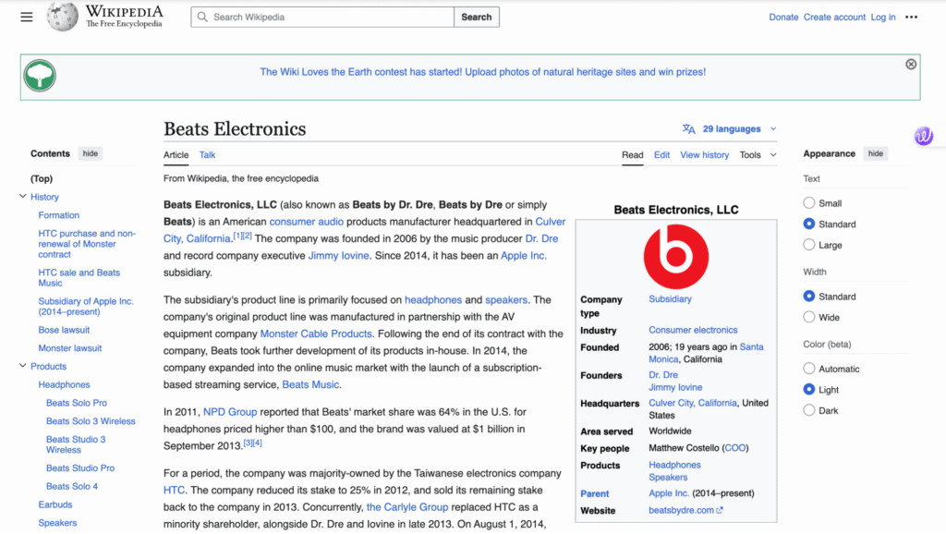The width and height of the screenshot is (946, 534).
Task: Open the View history tab
Action: pyautogui.click(x=704, y=155)
